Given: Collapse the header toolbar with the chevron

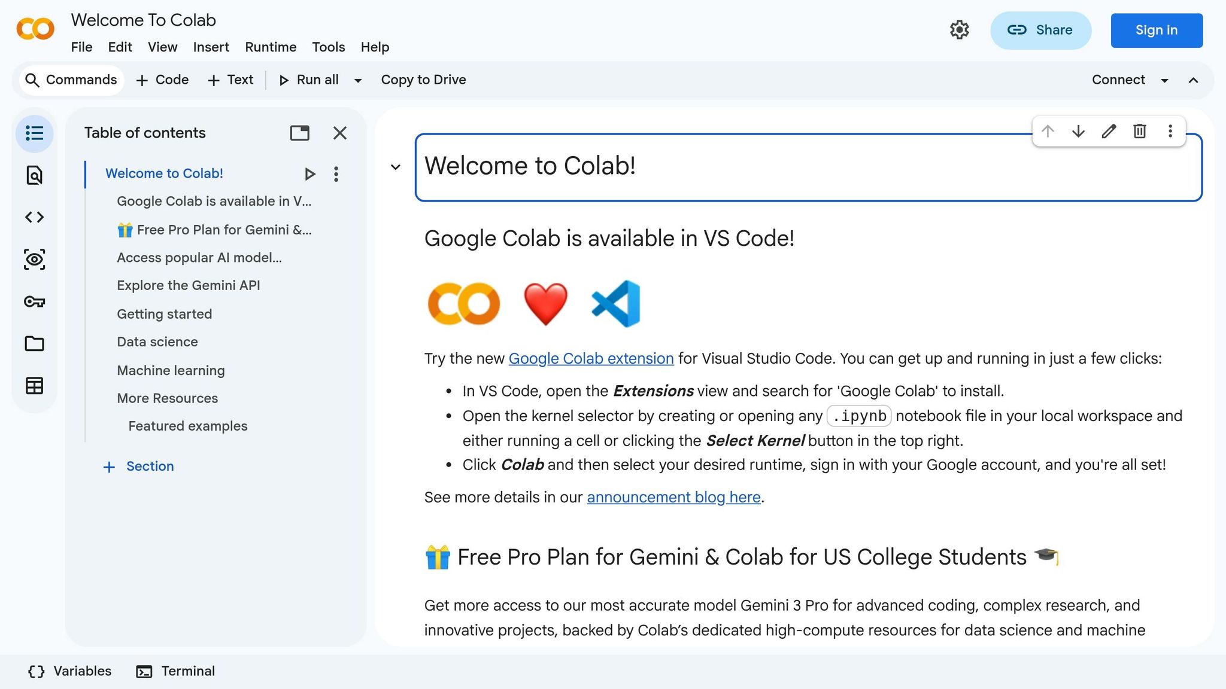Looking at the screenshot, I should tap(1194, 80).
